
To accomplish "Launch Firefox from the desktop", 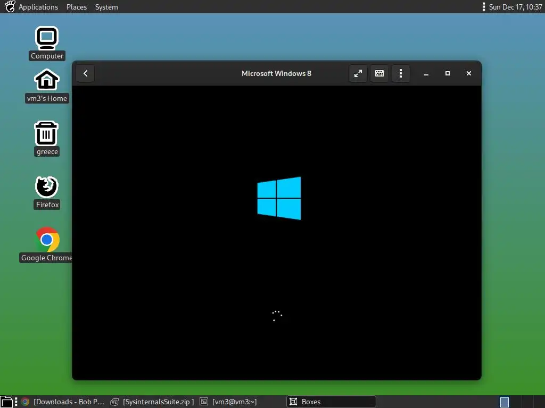I will click(x=47, y=192).
